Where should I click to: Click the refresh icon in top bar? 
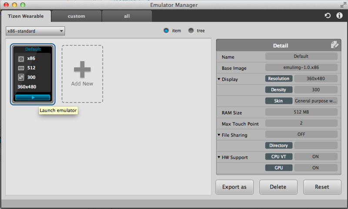tap(328, 16)
